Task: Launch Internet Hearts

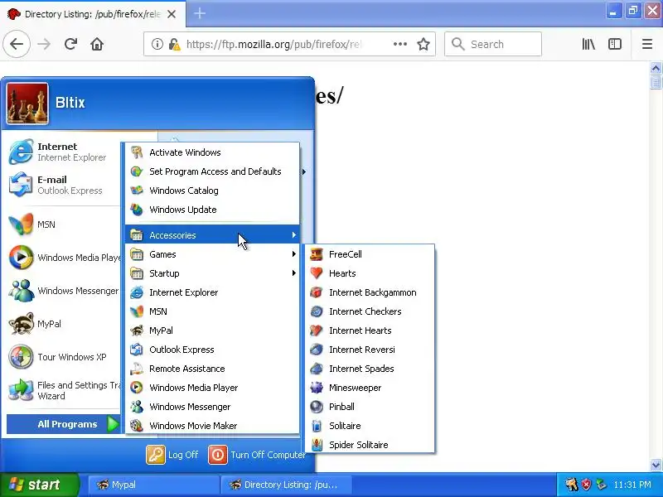Action: click(x=370, y=330)
